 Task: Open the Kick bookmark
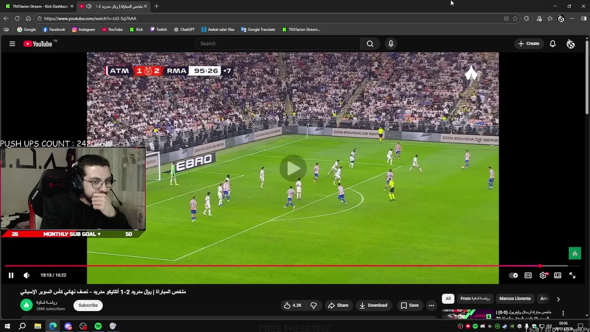point(136,30)
